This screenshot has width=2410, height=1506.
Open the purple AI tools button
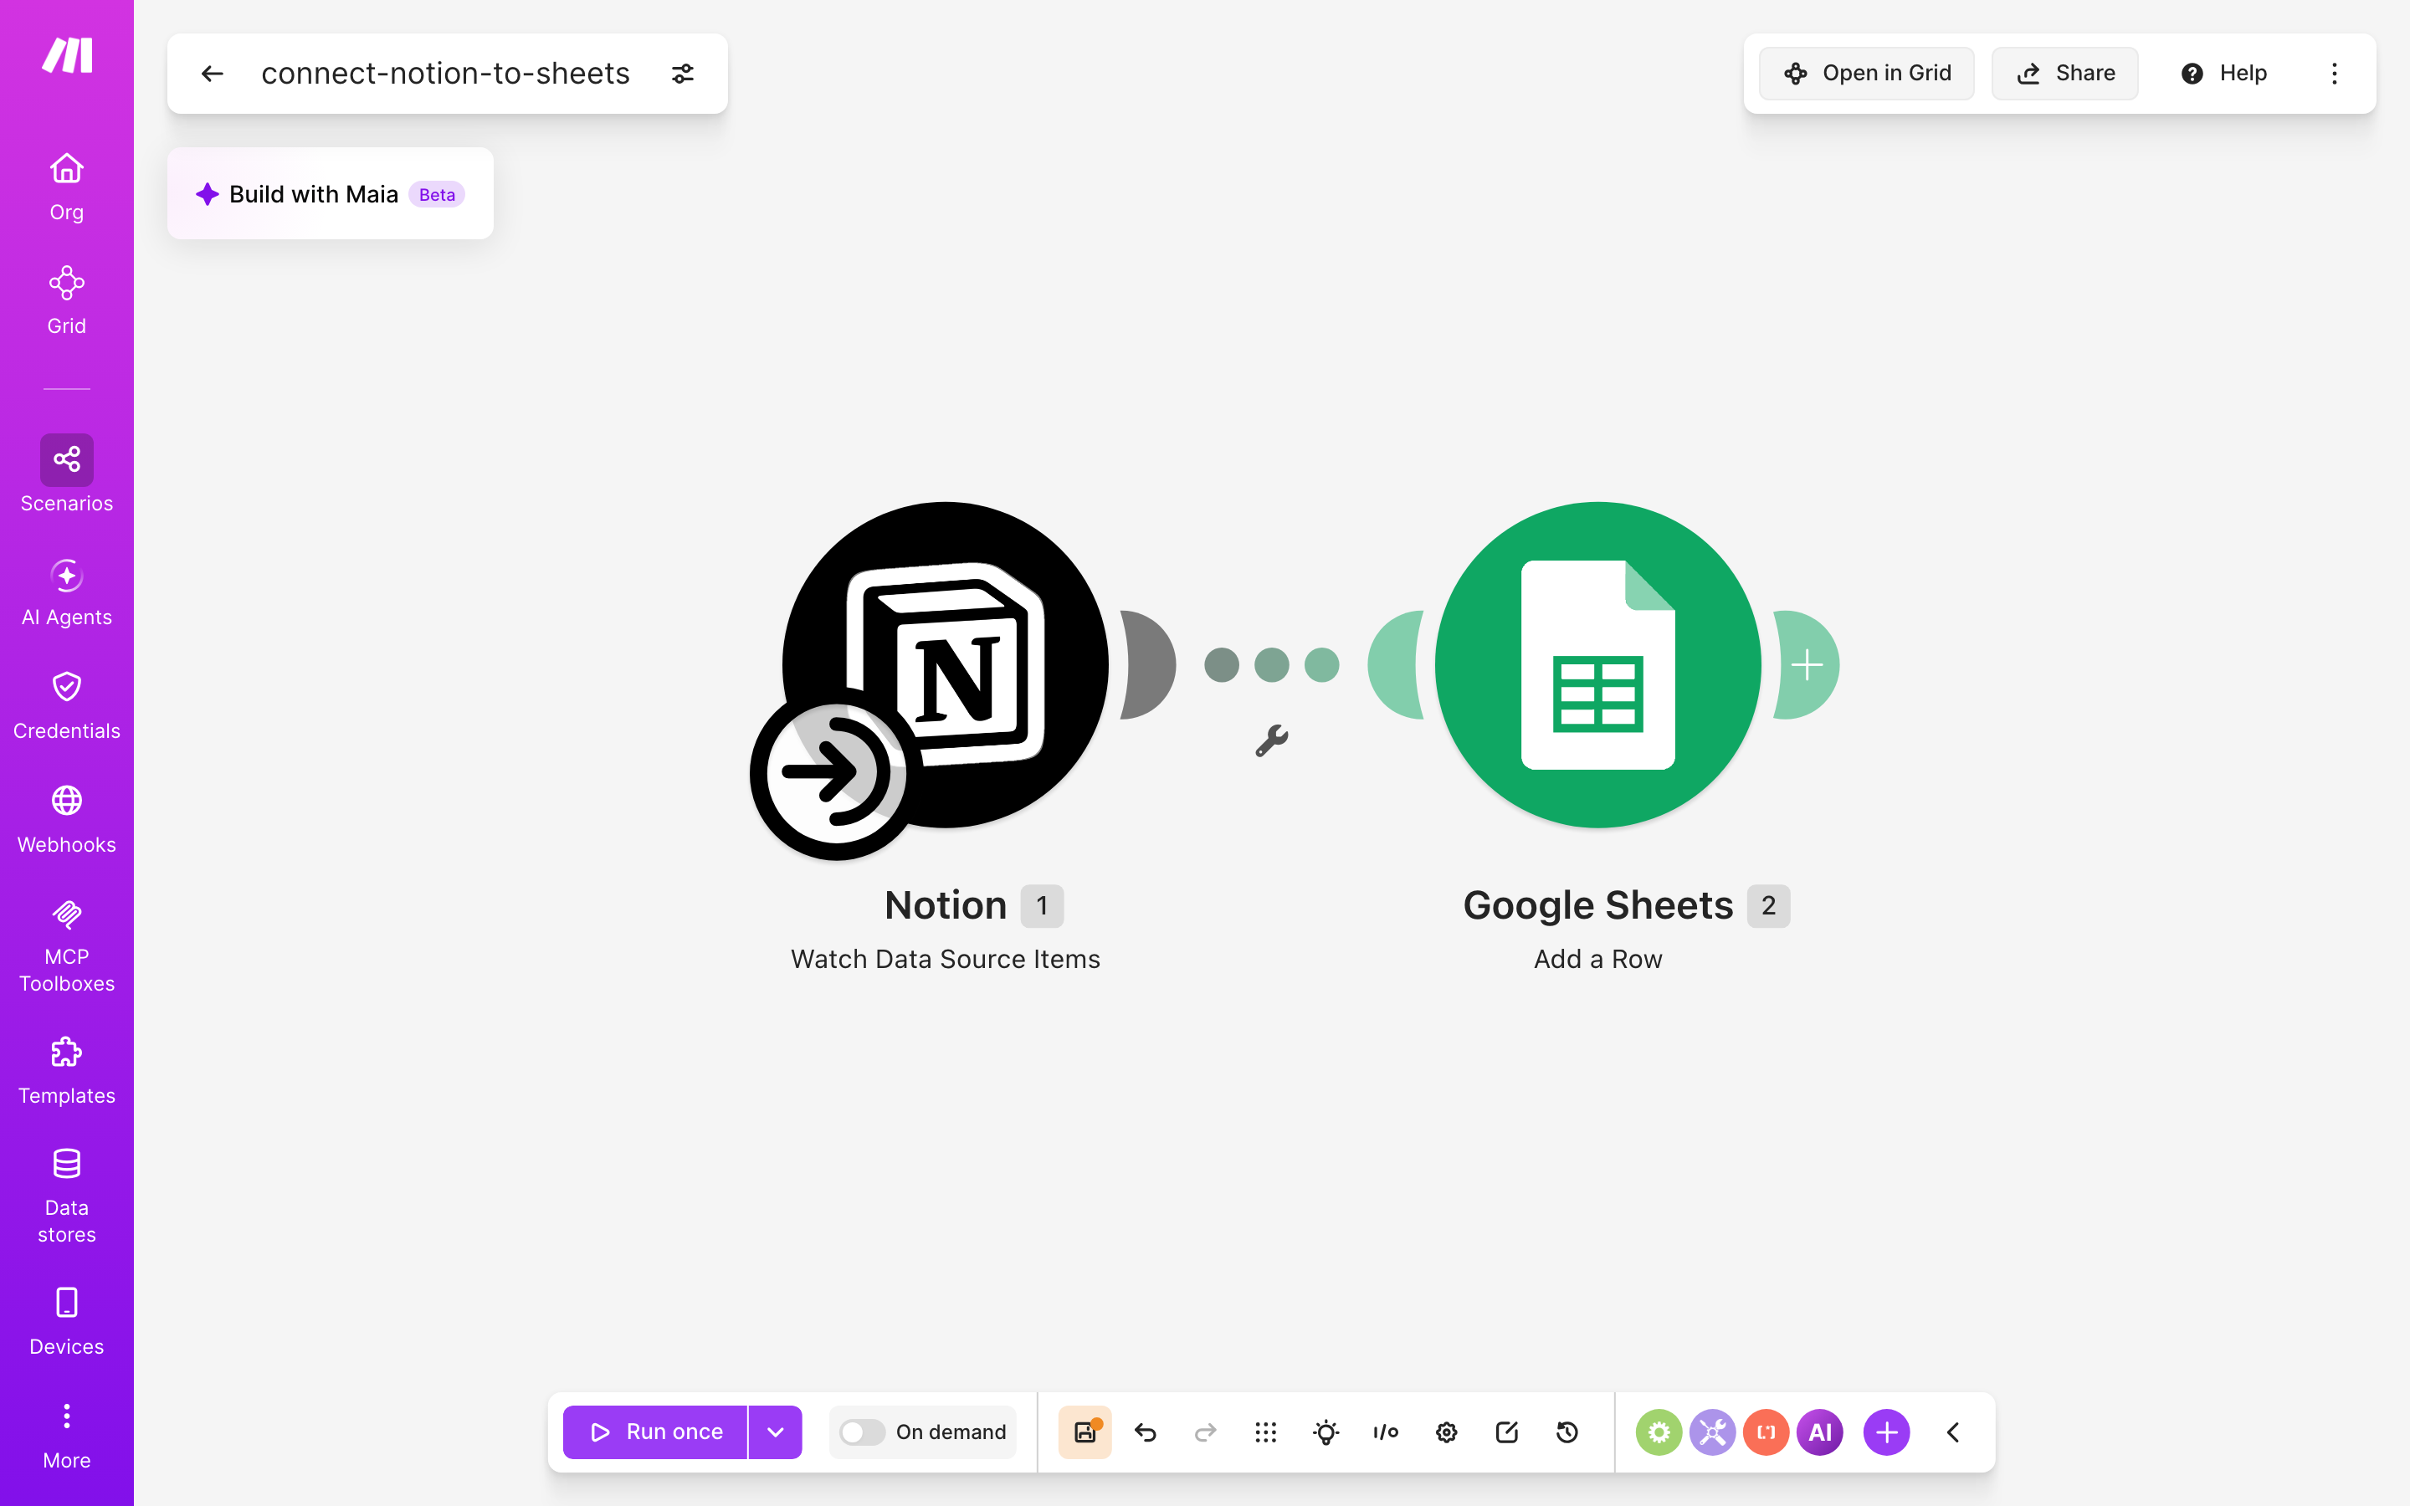pyautogui.click(x=1819, y=1432)
